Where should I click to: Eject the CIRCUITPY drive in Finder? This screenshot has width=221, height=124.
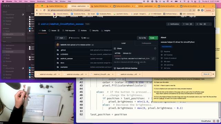23,34
